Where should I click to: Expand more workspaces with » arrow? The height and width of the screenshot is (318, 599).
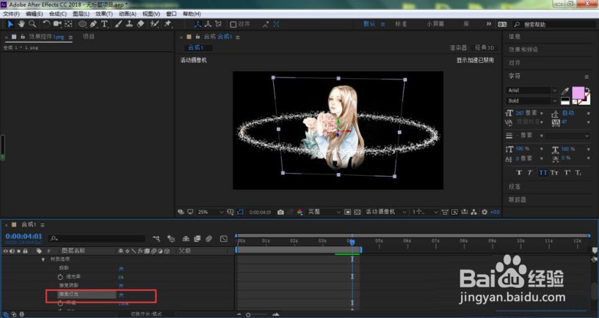489,23
